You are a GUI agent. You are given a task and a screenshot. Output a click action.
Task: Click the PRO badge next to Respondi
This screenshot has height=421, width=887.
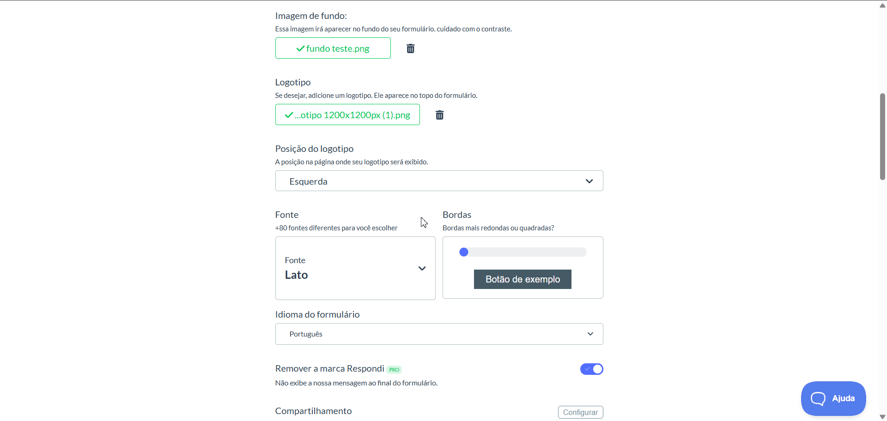394,370
